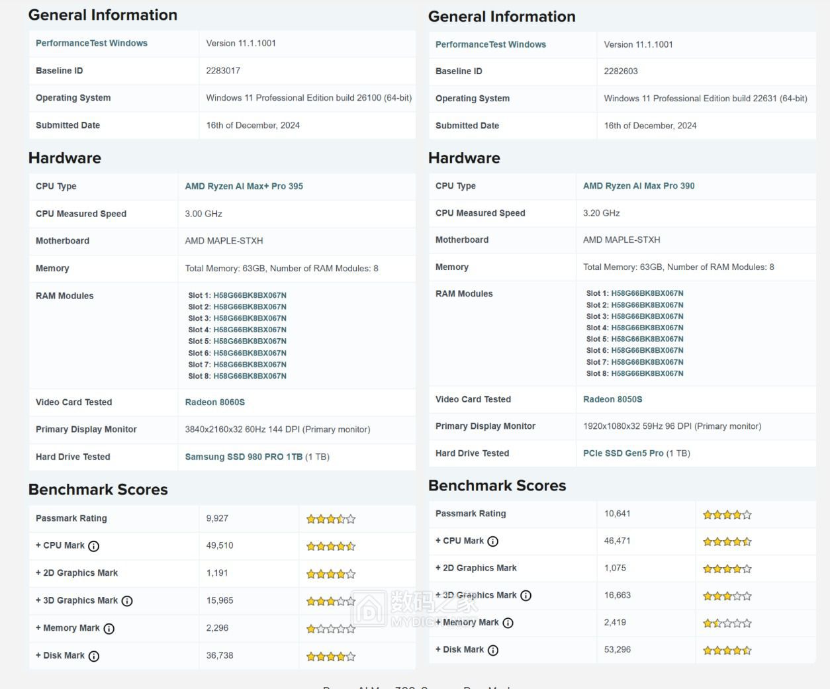This screenshot has width=830, height=689.
Task: Open Slot 1 RAM module link under Ryzen 395
Action: pyautogui.click(x=250, y=295)
